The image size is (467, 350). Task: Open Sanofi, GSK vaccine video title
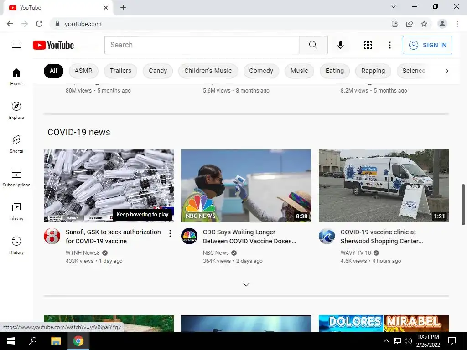(113, 237)
